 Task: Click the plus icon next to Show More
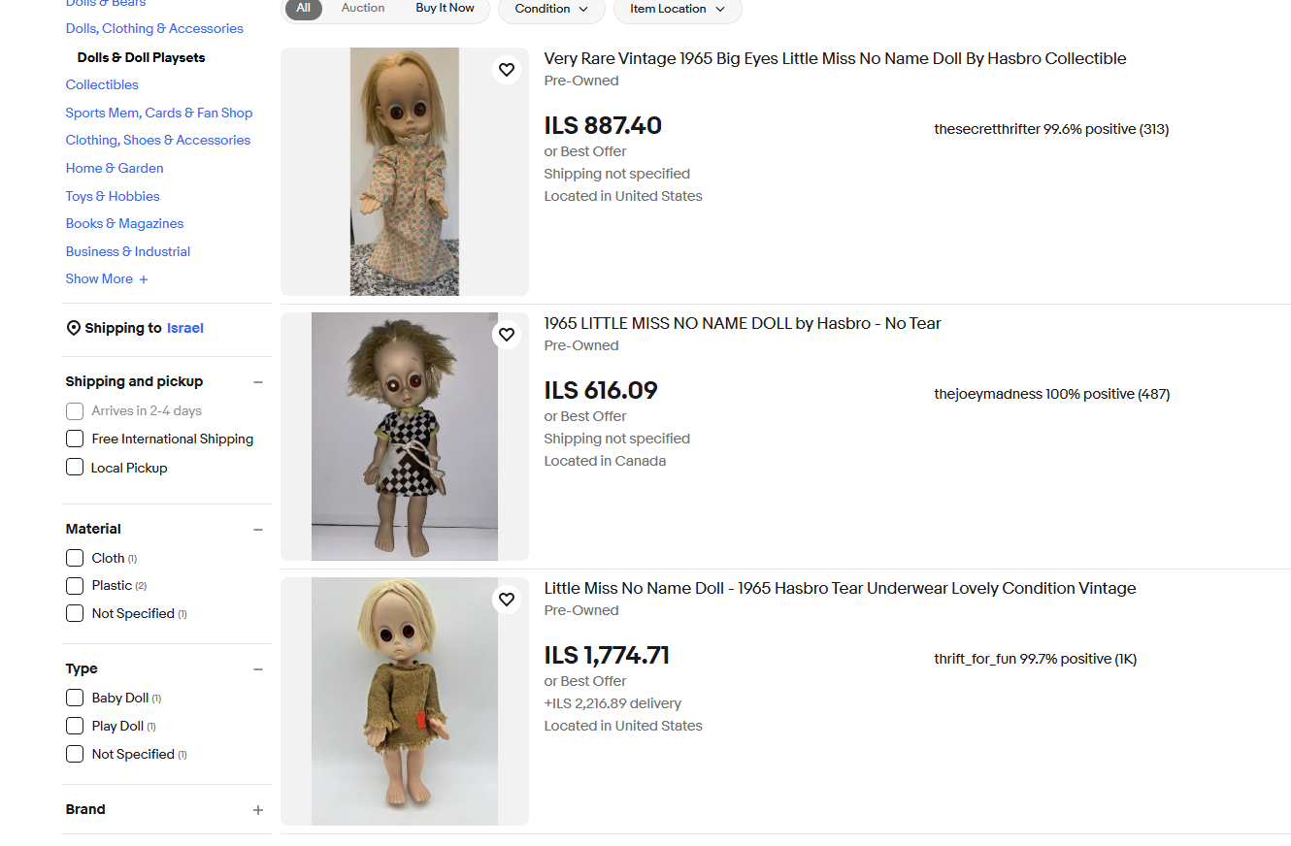pyautogui.click(x=144, y=279)
